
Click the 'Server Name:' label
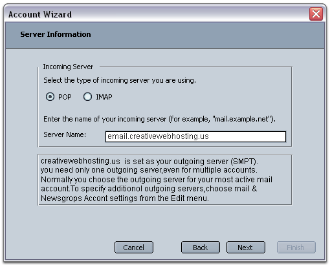[65, 134]
